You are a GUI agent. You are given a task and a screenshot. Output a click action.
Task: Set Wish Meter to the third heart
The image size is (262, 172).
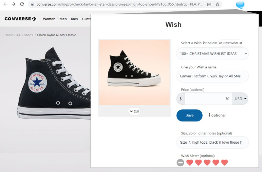pyautogui.click(x=207, y=163)
